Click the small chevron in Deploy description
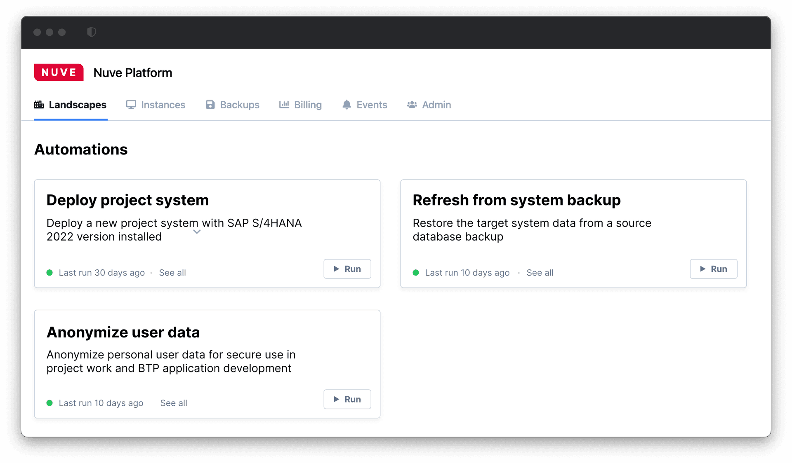The width and height of the screenshot is (792, 463). tap(197, 232)
